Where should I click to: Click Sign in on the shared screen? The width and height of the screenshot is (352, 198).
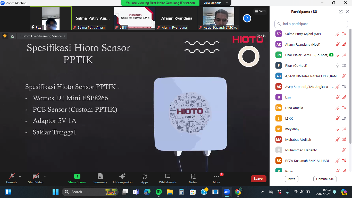click(261, 36)
